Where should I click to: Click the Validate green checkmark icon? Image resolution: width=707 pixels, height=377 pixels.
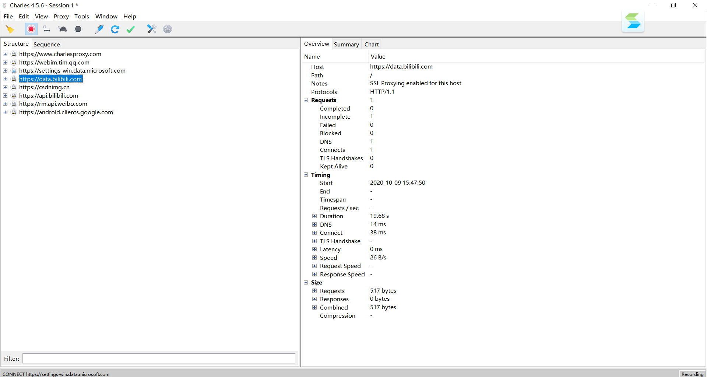(x=131, y=29)
